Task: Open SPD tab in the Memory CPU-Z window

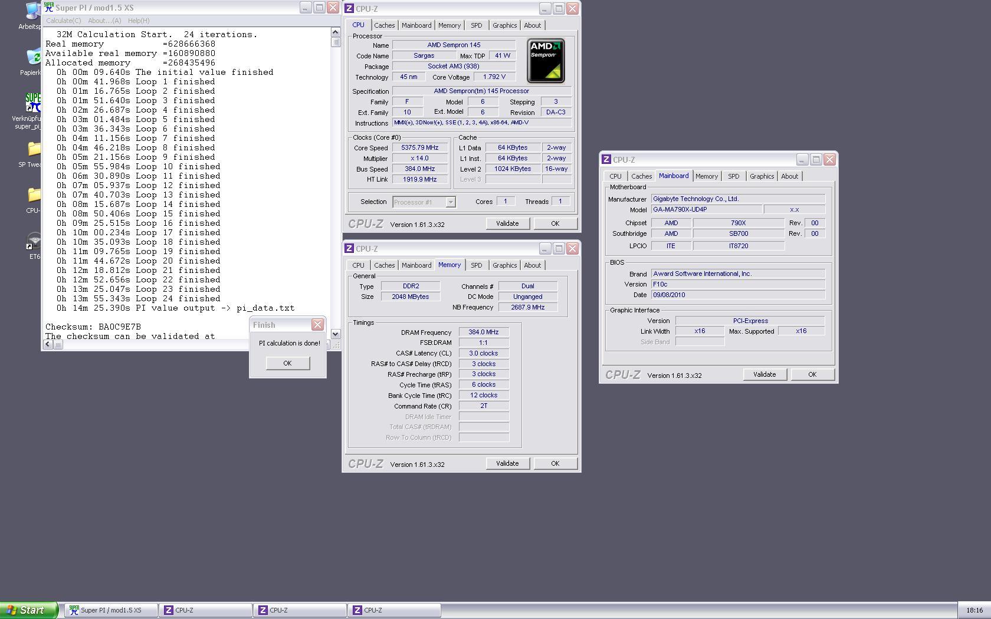Action: [x=476, y=265]
